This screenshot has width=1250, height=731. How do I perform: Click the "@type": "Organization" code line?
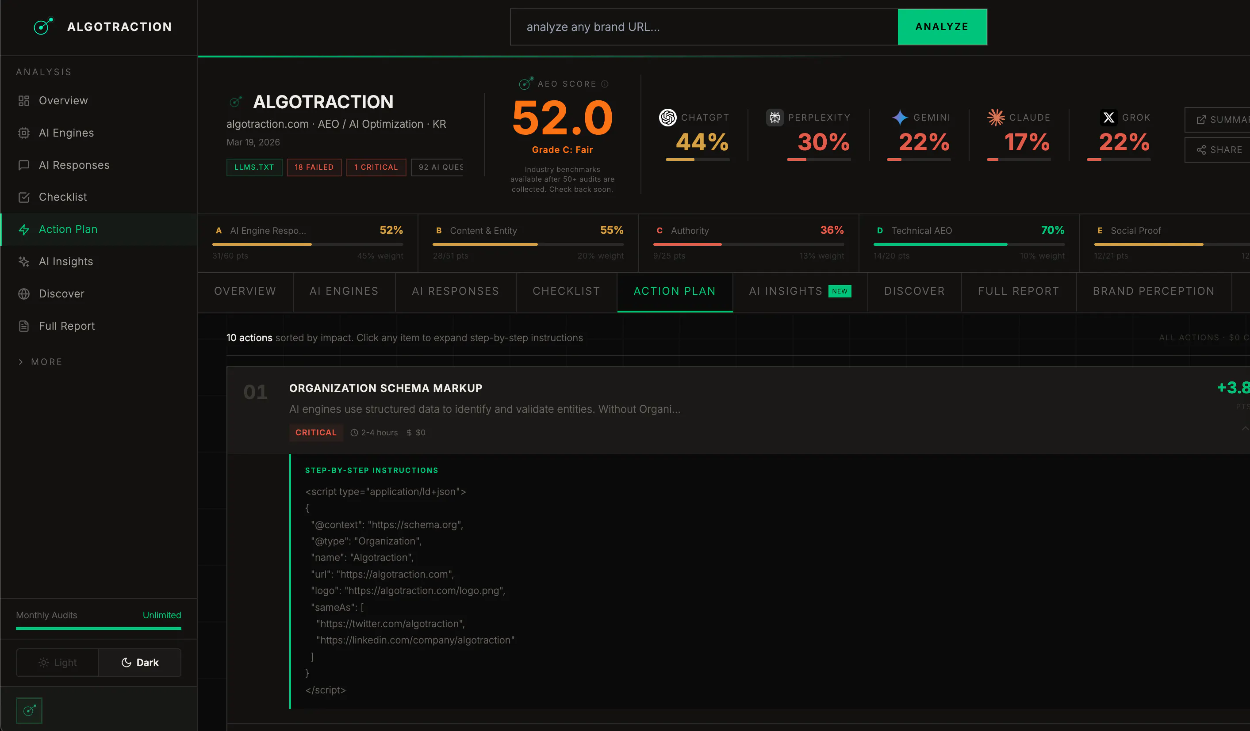(366, 541)
